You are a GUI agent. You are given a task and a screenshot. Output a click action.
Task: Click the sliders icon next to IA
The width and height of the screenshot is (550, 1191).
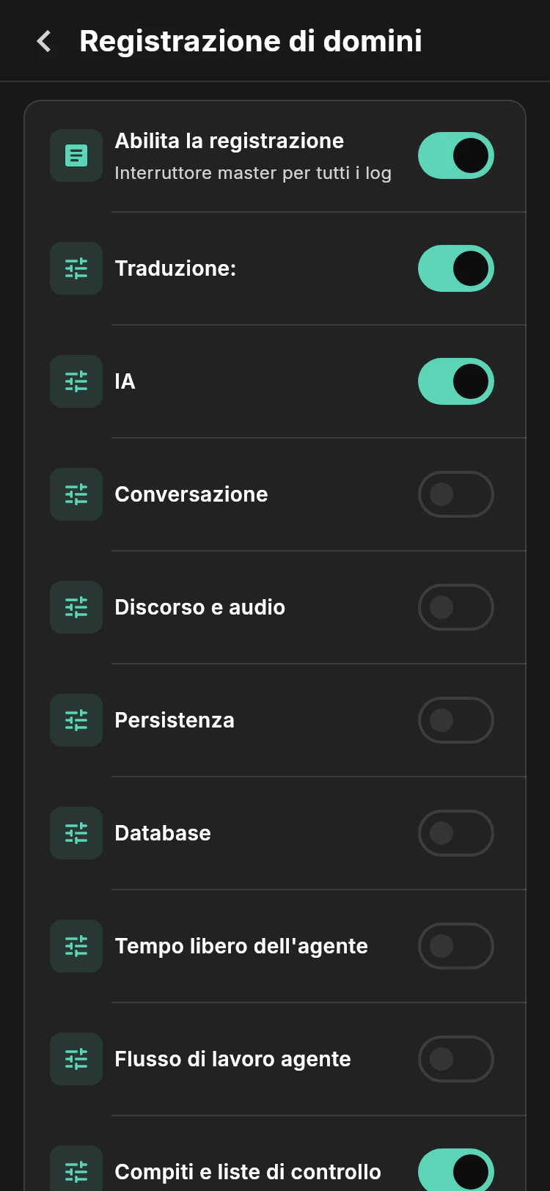point(76,381)
